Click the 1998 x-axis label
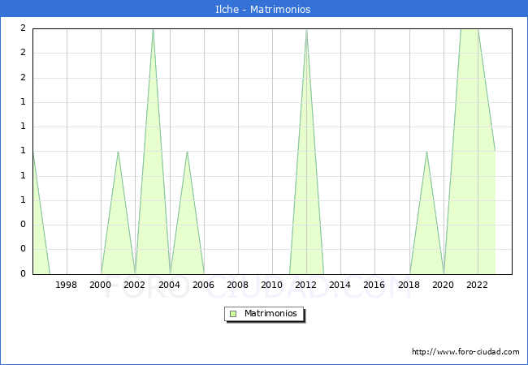This screenshot has height=365, width=528. [x=67, y=285]
